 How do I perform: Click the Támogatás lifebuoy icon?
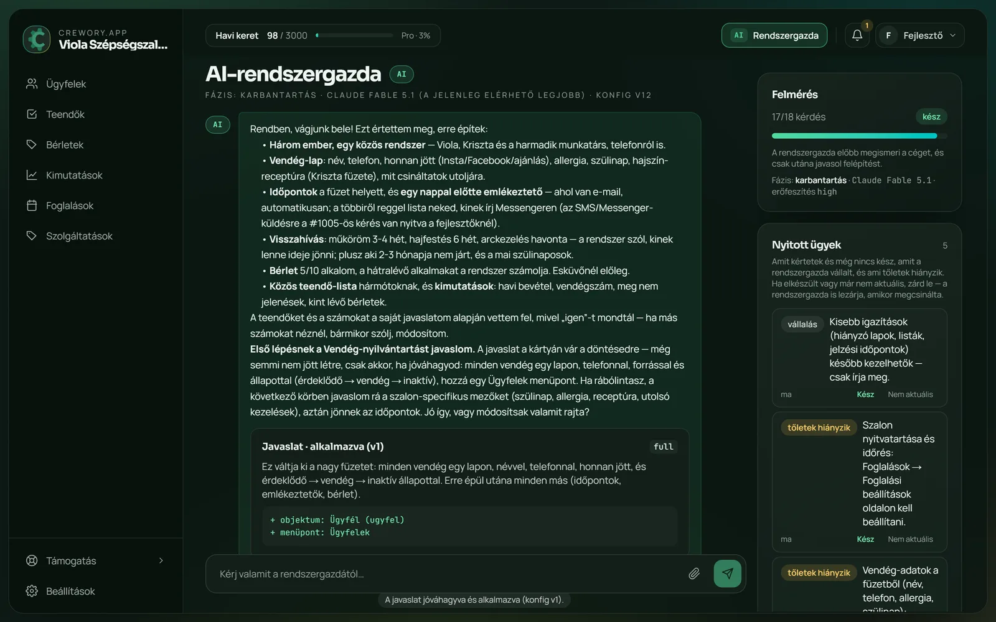(x=32, y=560)
